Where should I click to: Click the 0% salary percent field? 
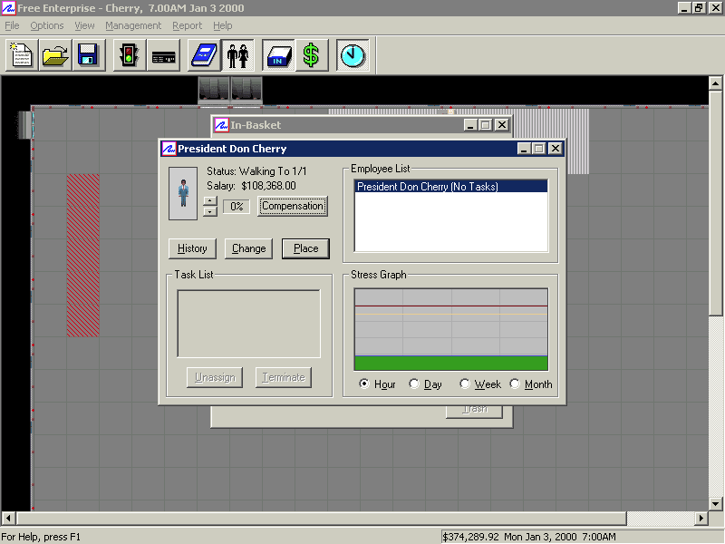coord(237,207)
